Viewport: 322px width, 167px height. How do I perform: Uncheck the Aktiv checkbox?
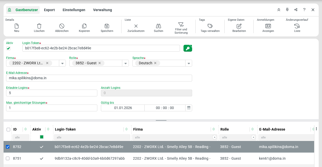pyautogui.click(x=8, y=48)
